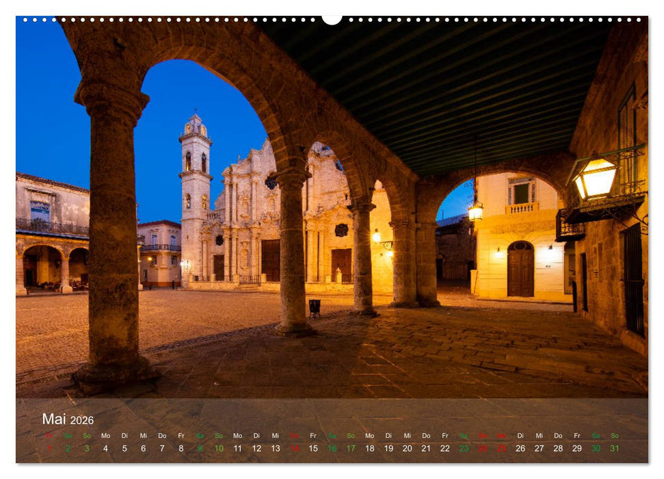Select day 10 in the calendar row
Viewport: 664px width, 479px height.
219,448
